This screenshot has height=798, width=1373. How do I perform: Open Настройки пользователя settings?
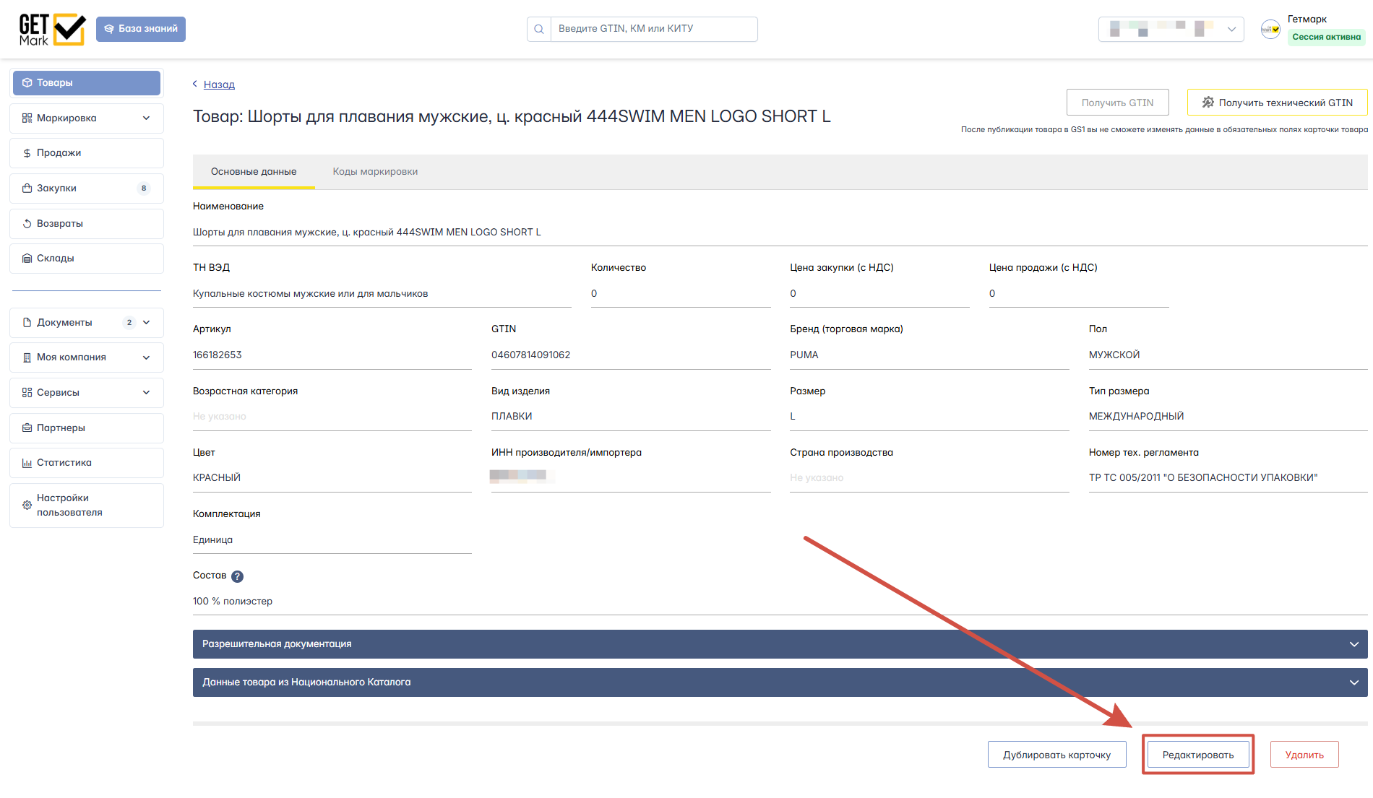click(87, 506)
